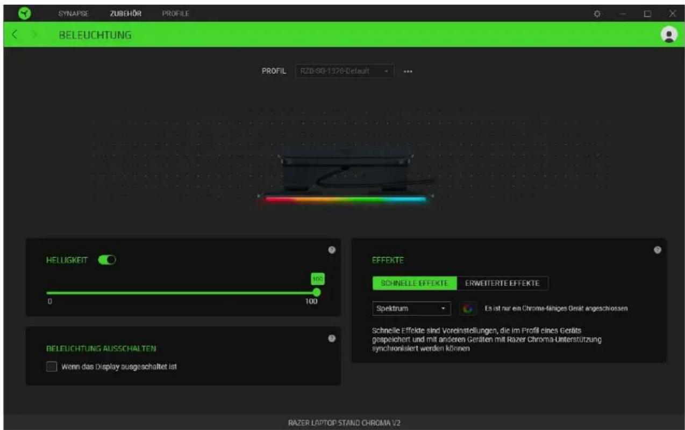Click the Effekte heading
This screenshot has width=685, height=430.
388,260
